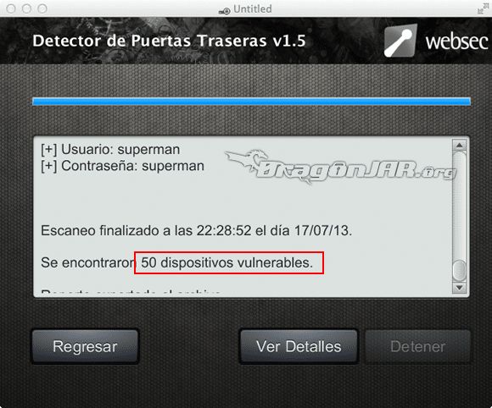
Task: Click the key icon in title bar
Action: point(225,11)
